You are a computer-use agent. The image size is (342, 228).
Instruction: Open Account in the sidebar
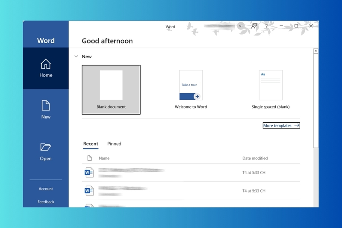point(46,189)
